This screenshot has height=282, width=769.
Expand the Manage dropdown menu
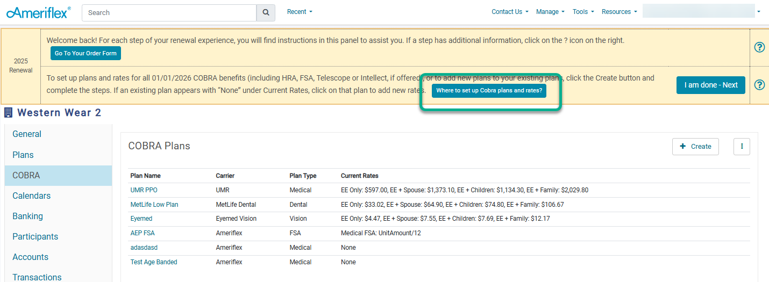(x=550, y=12)
